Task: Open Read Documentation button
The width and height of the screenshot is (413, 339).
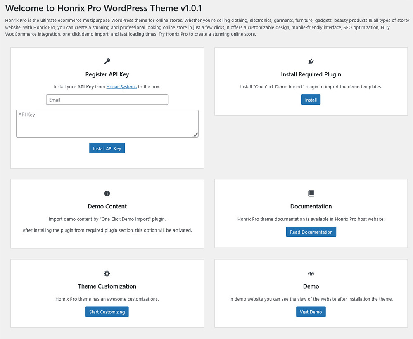Action: [311, 232]
